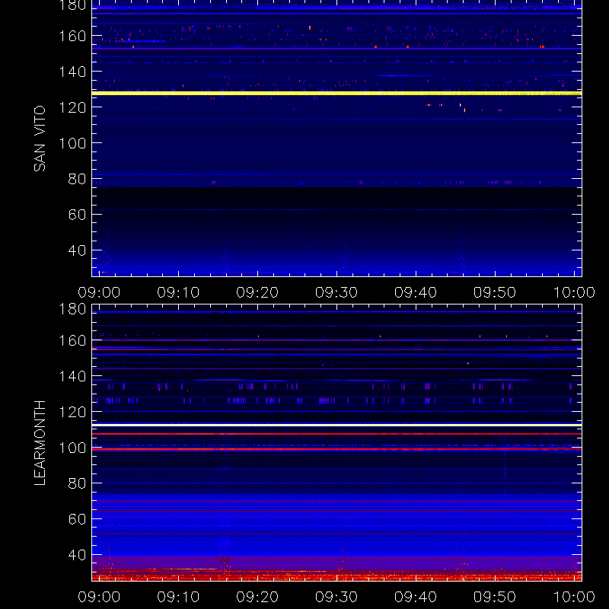Select the 120 frequency tick of San Vito plot
This screenshot has height=609, width=609.
tap(72, 107)
